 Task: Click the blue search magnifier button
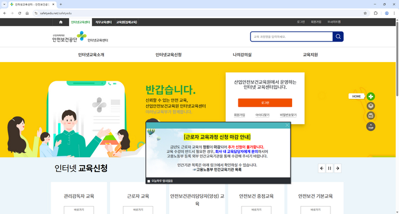338,37
